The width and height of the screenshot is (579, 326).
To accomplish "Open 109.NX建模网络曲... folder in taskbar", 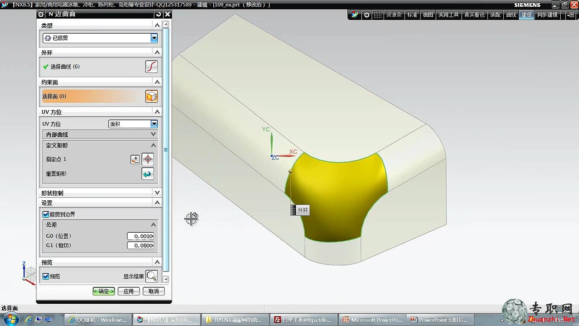I will click(x=235, y=320).
